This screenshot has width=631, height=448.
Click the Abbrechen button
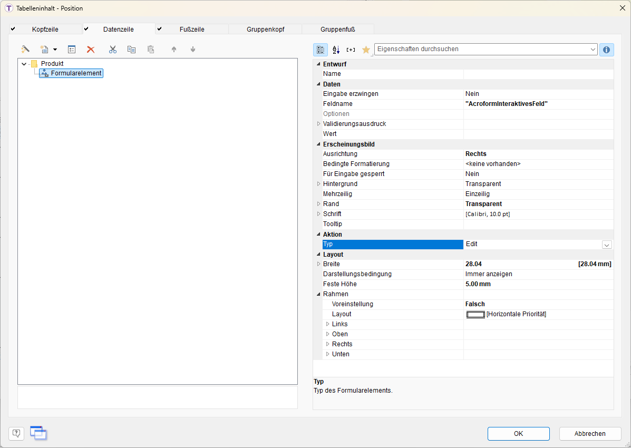tap(589, 434)
